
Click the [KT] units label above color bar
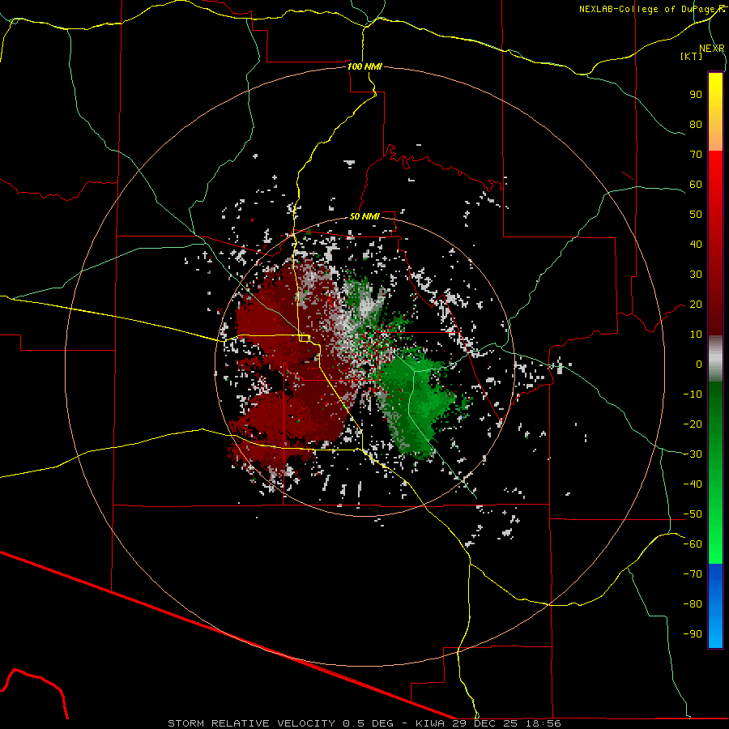[x=692, y=56]
